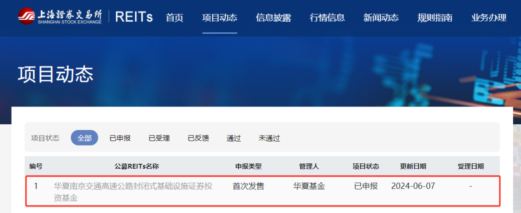521x213 pixels.
Task: Click the 项目动态 page heading
Action: (55, 74)
